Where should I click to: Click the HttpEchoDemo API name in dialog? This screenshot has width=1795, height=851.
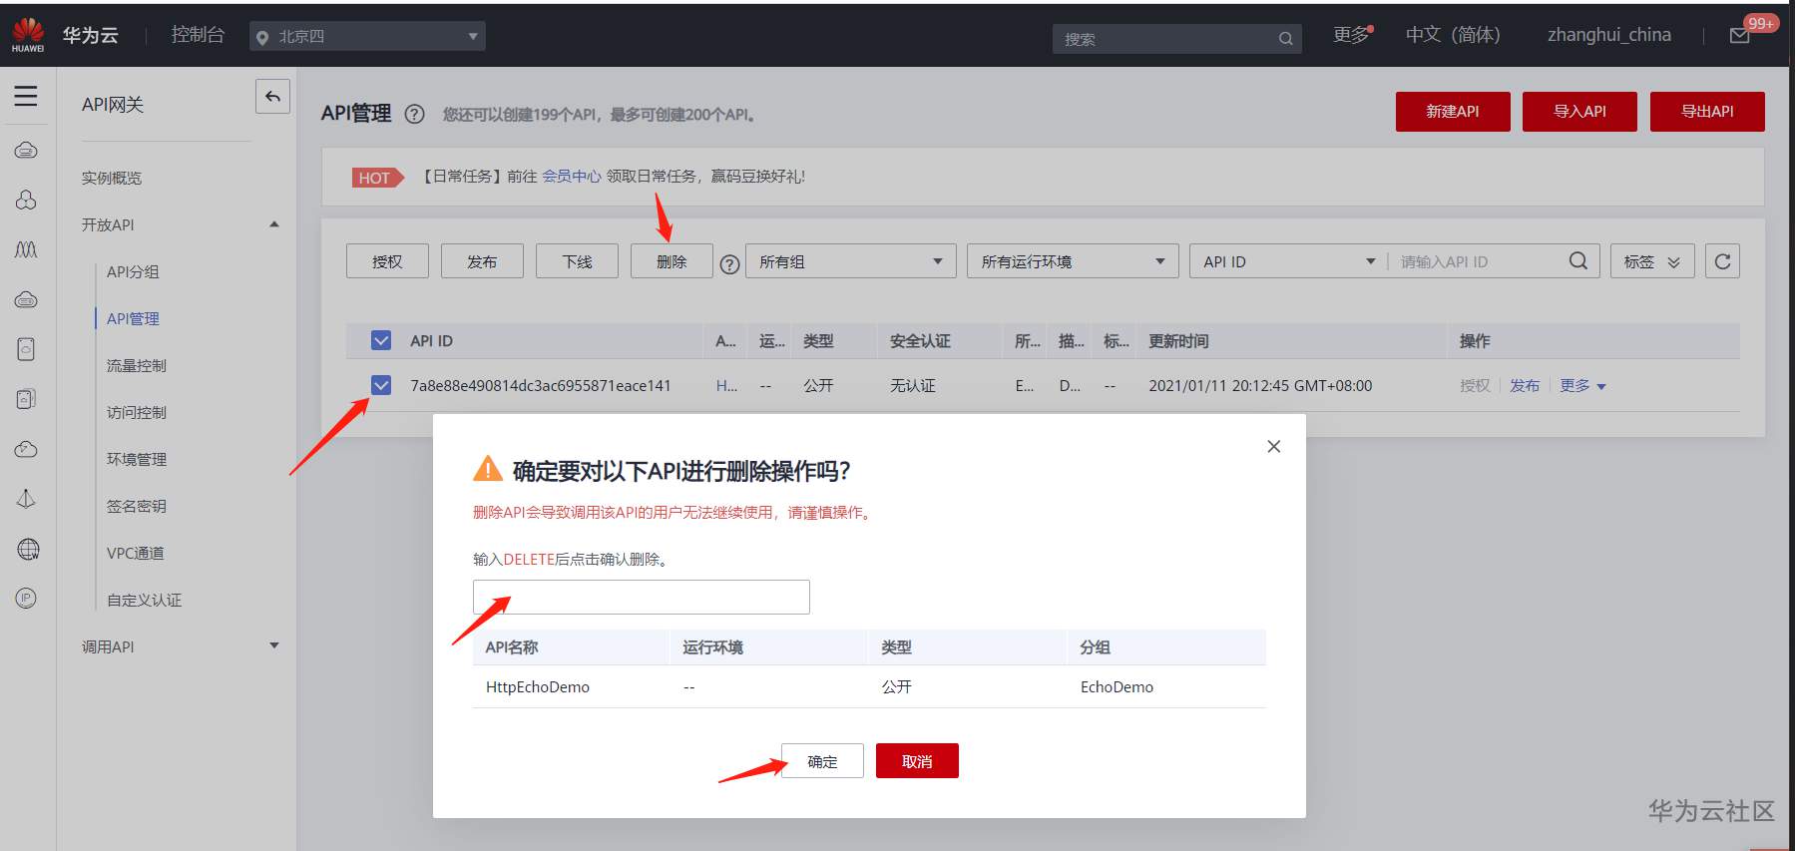coord(538,687)
